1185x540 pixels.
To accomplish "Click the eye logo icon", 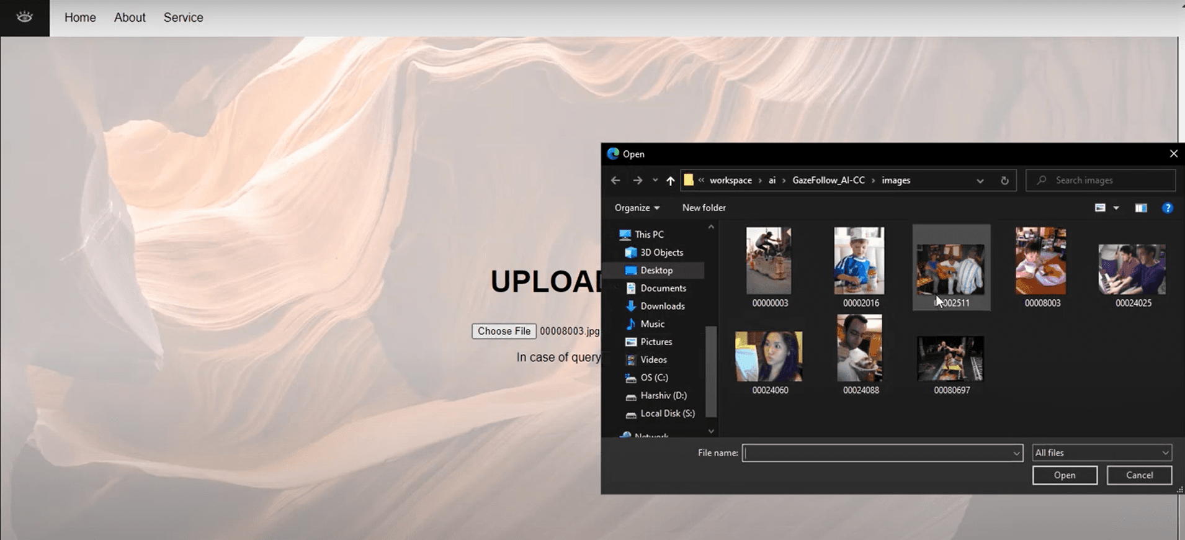I will click(24, 17).
